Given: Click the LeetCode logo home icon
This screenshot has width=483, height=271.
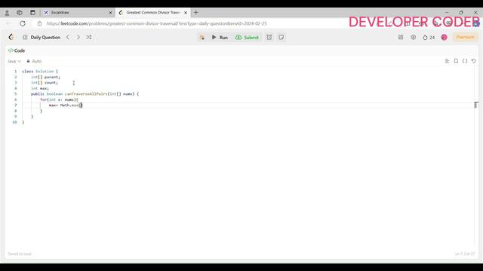Looking at the screenshot, I should pos(11,37).
